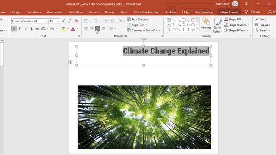Open Text Direction menu

pos(139,19)
